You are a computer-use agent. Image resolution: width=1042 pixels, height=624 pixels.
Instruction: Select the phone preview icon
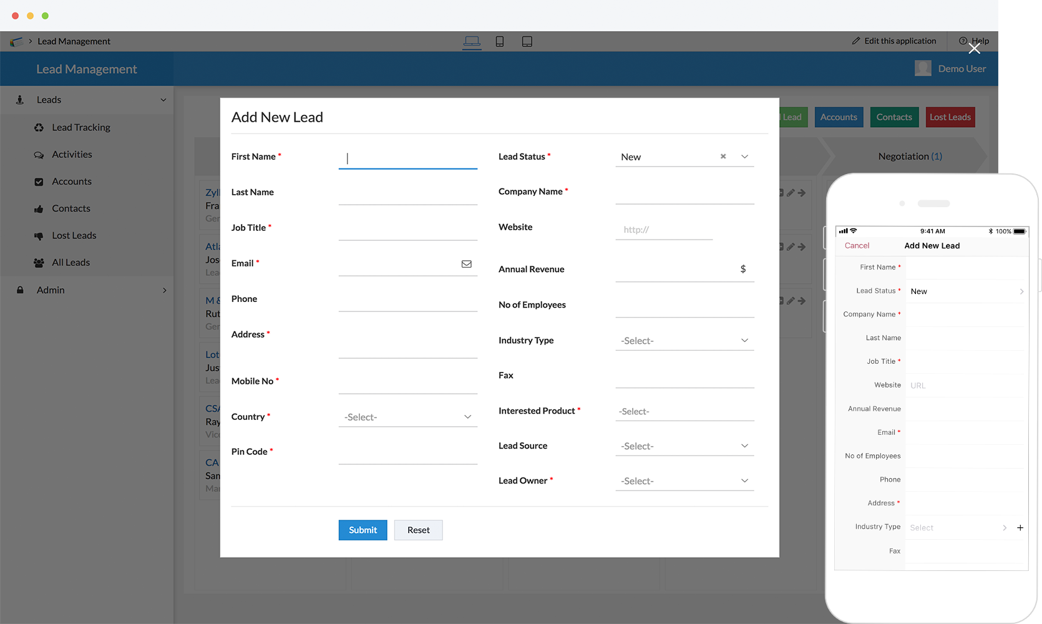point(500,41)
